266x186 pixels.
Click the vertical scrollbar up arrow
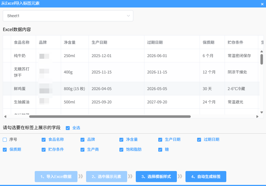pos(262,52)
